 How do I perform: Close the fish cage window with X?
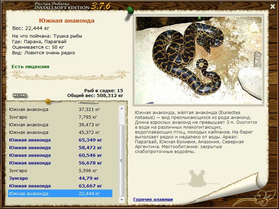click(273, 7)
